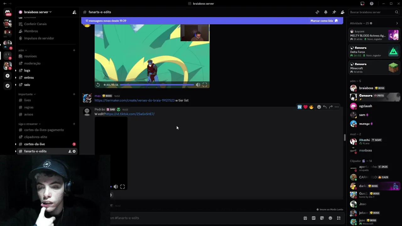Viewport: 402px width, 226px height.
Task: Open the avisos channel
Action: 46,115
